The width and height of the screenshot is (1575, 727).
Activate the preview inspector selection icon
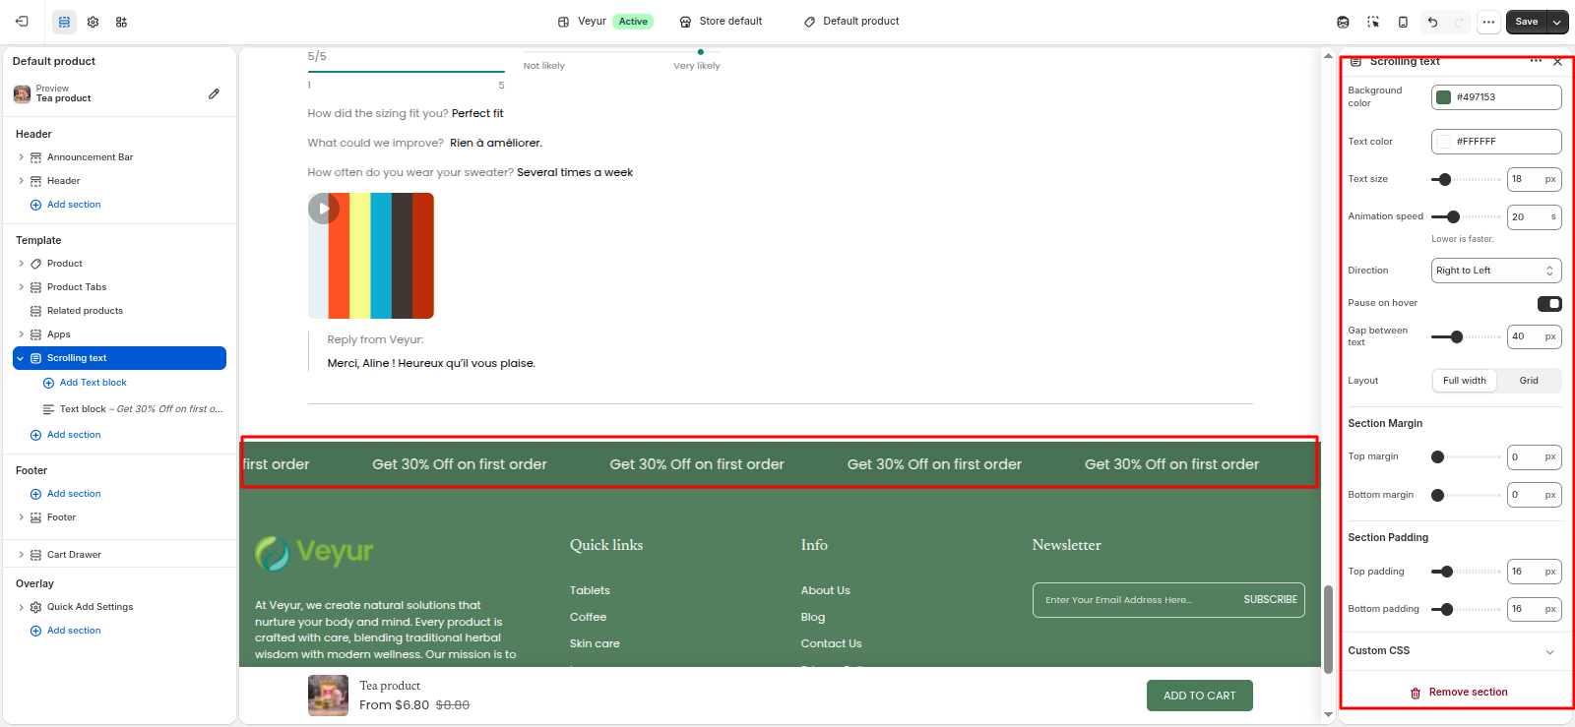pos(1373,22)
